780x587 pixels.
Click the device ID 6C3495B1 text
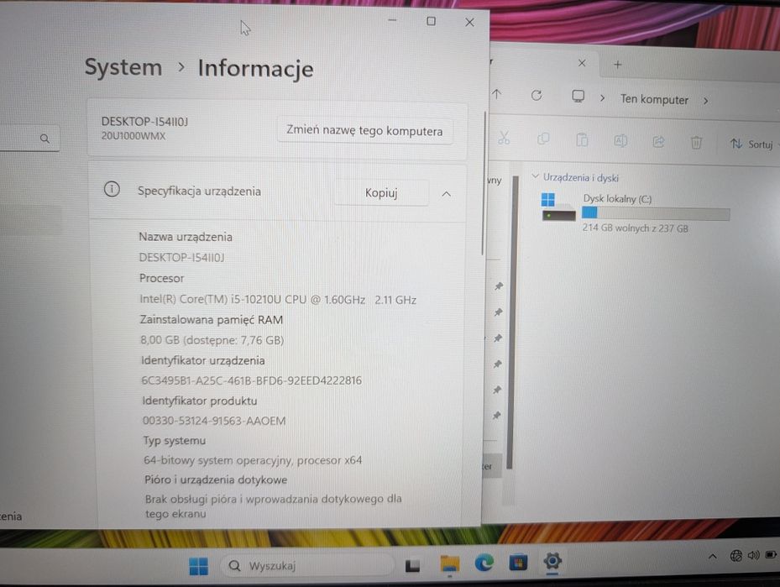pos(251,380)
